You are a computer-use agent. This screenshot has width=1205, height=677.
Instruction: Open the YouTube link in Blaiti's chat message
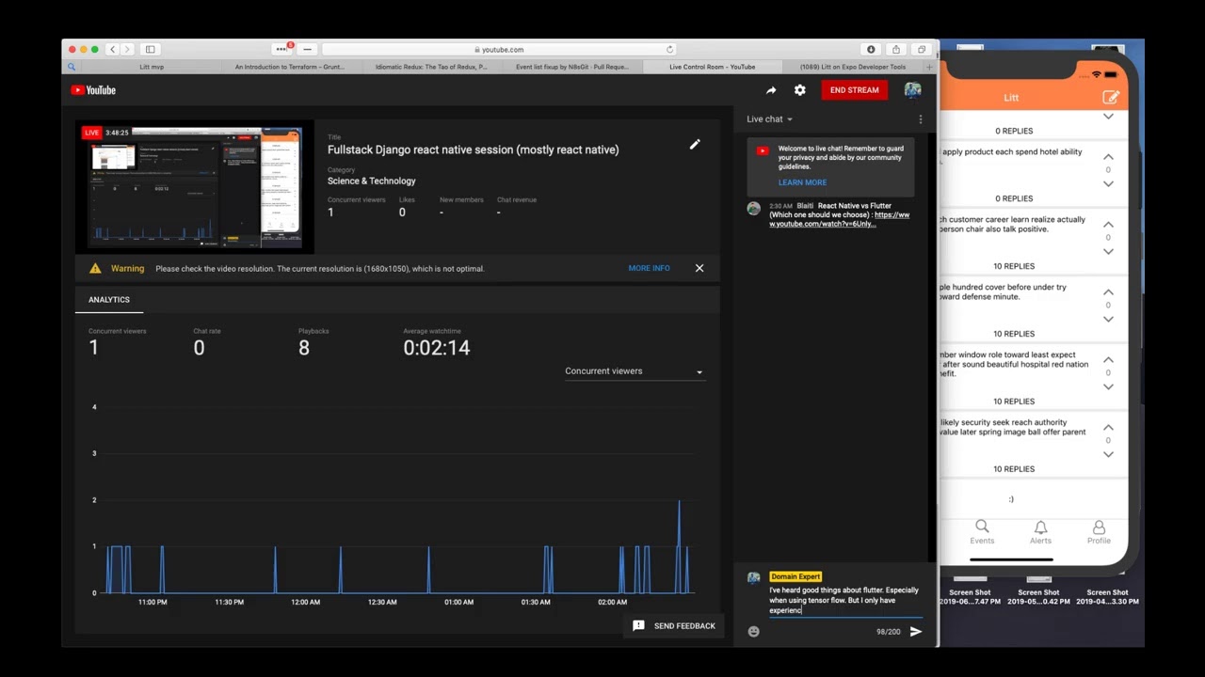pyautogui.click(x=840, y=220)
